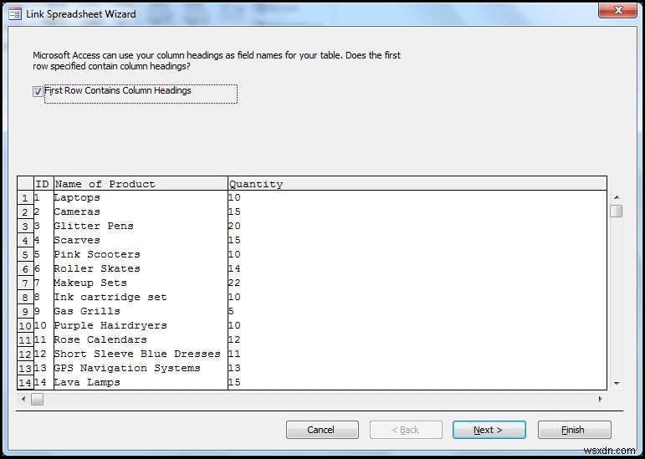Click the Glitter Pens cell

(141, 226)
